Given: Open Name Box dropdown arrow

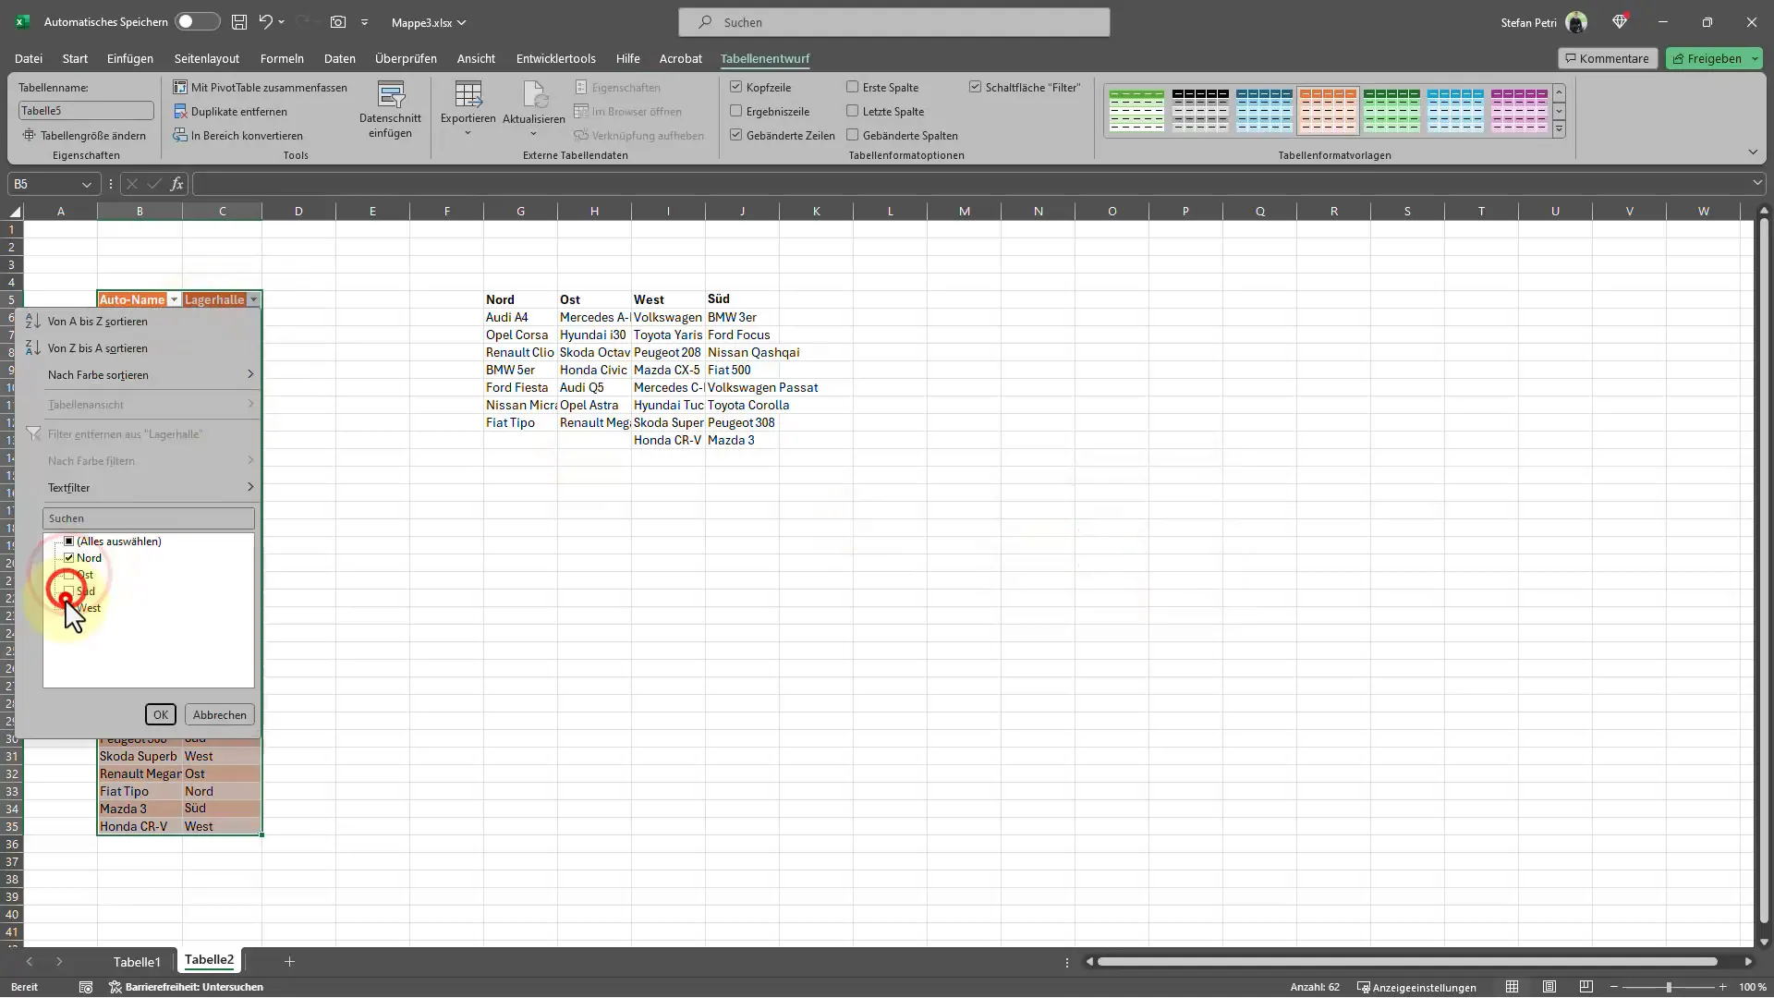Looking at the screenshot, I should pyautogui.click(x=87, y=184).
